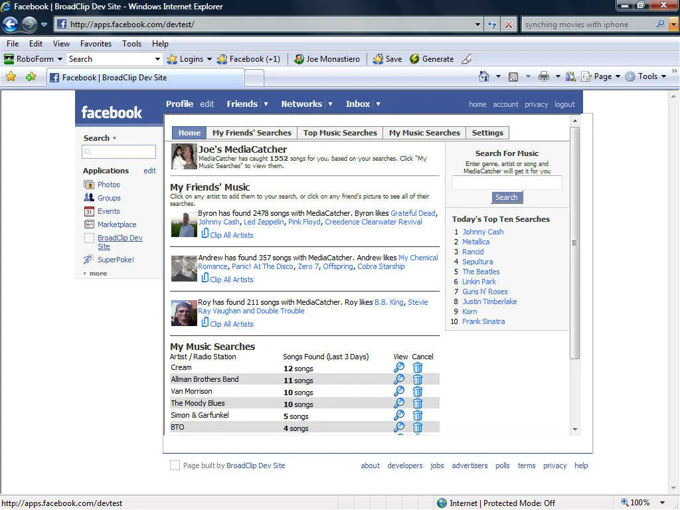Open the Favorites Center star icon

(x=11, y=77)
